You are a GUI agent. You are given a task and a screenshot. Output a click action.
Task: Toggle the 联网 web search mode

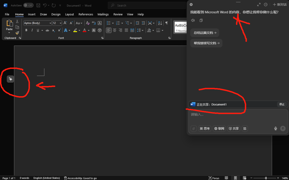pyautogui.click(x=219, y=129)
